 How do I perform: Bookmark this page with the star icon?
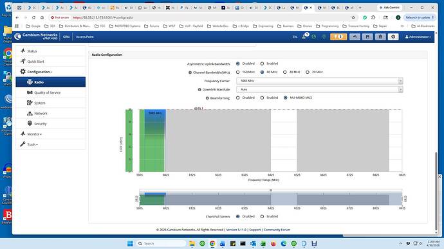353,17
